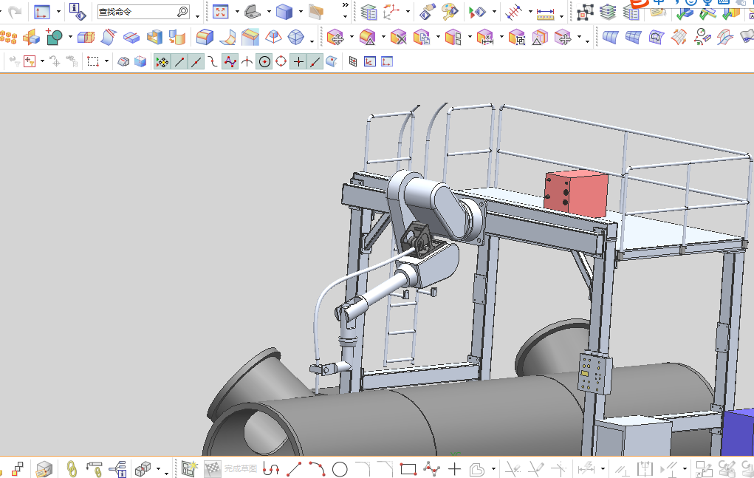Toggle the Intersection snap option
This screenshot has width=754, height=478.
247,61
